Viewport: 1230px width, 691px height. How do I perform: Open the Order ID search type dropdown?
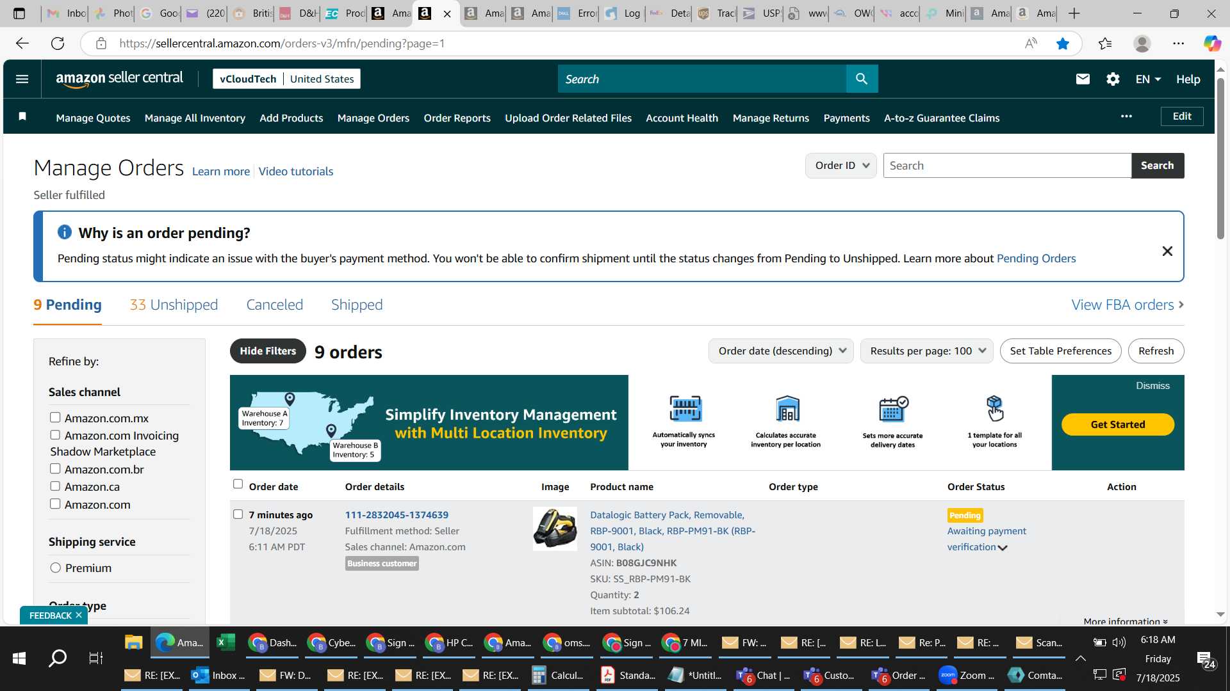coord(841,166)
